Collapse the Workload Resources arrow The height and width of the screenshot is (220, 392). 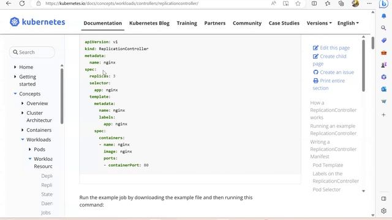coord(30,159)
